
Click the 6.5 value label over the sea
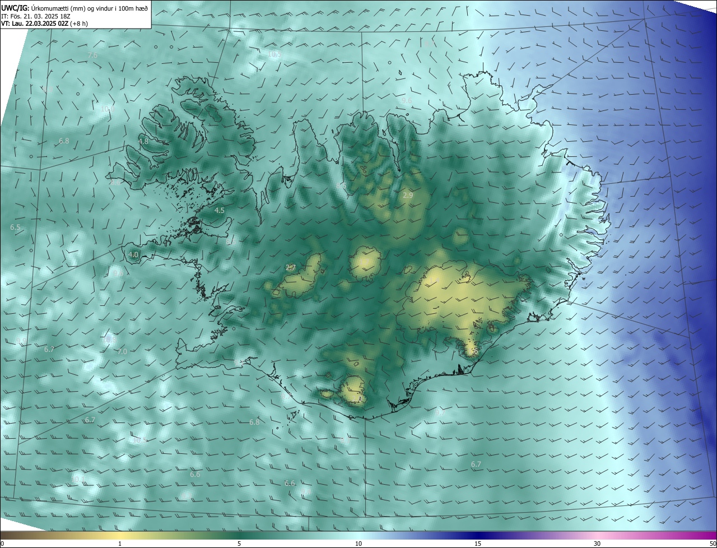click(15, 227)
